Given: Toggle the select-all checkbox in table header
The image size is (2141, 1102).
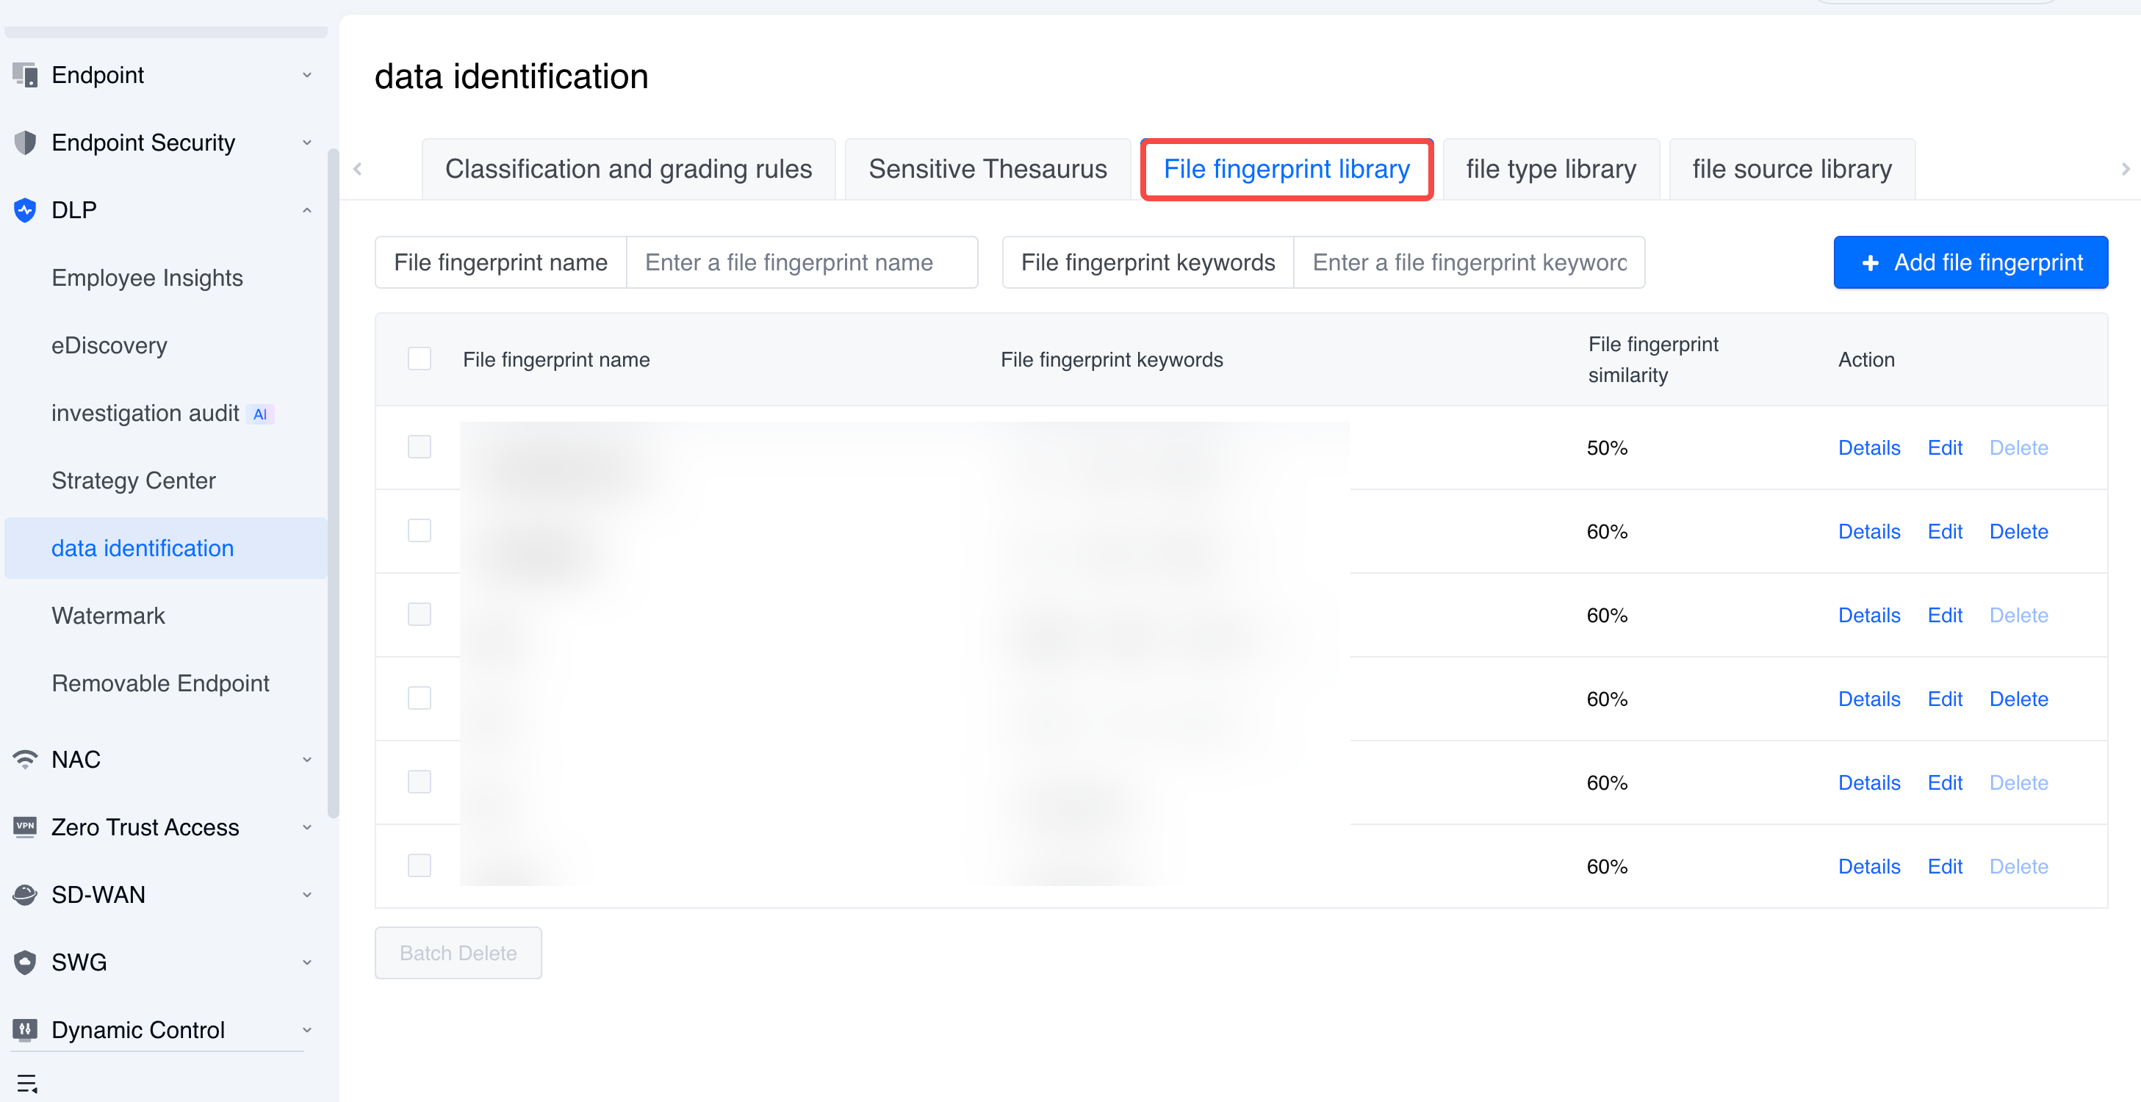Looking at the screenshot, I should 419,359.
